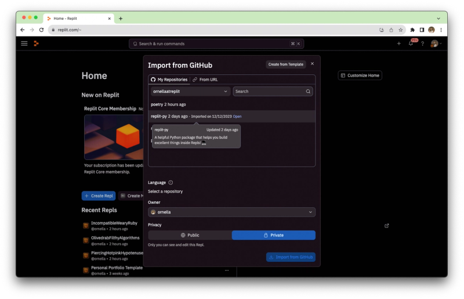Open the Chrome three-dot menu
Screen dimensions: 464x299
tap(441, 30)
